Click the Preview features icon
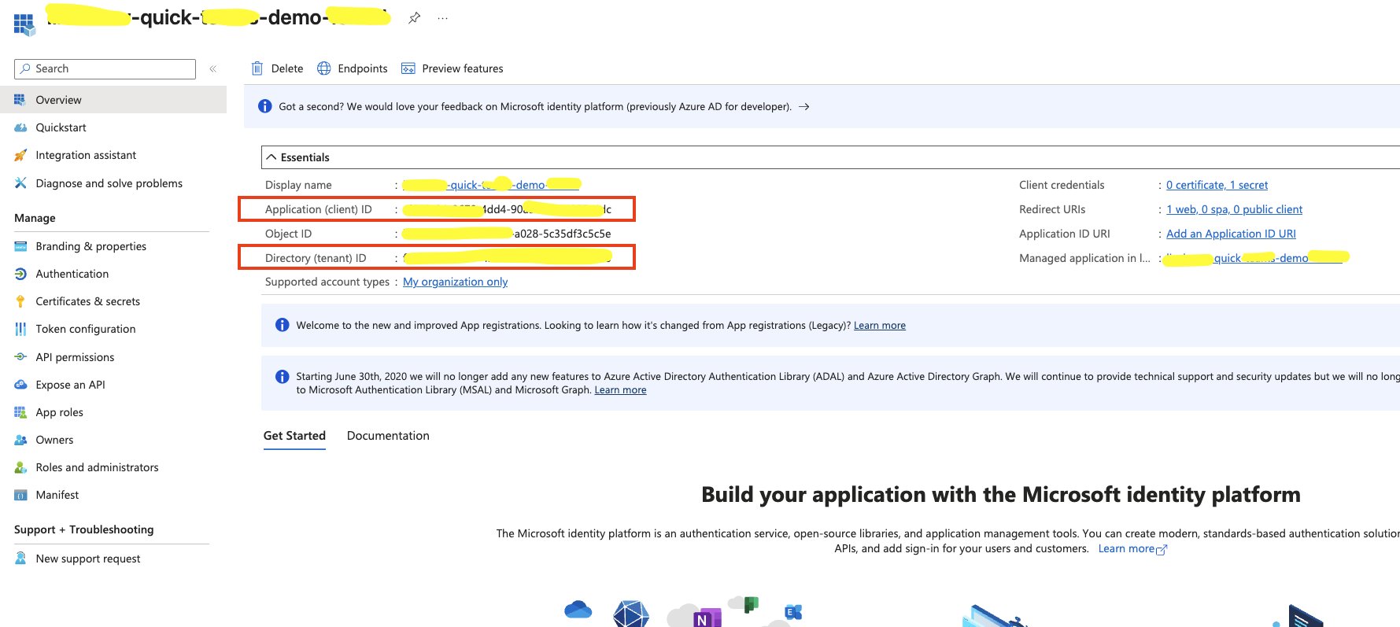 coord(408,68)
